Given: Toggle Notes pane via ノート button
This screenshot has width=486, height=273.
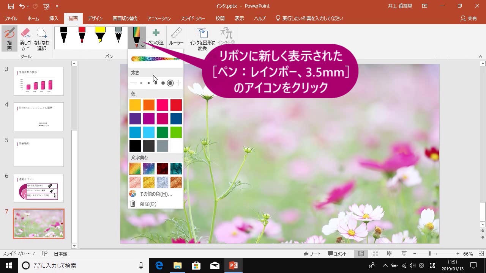Looking at the screenshot, I should pos(312,253).
